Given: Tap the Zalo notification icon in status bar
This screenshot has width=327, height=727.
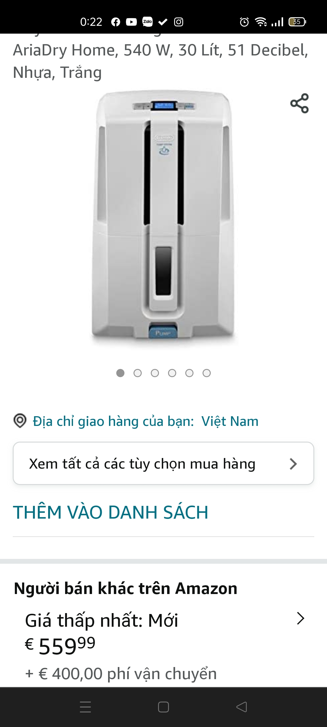Looking at the screenshot, I should click(147, 22).
